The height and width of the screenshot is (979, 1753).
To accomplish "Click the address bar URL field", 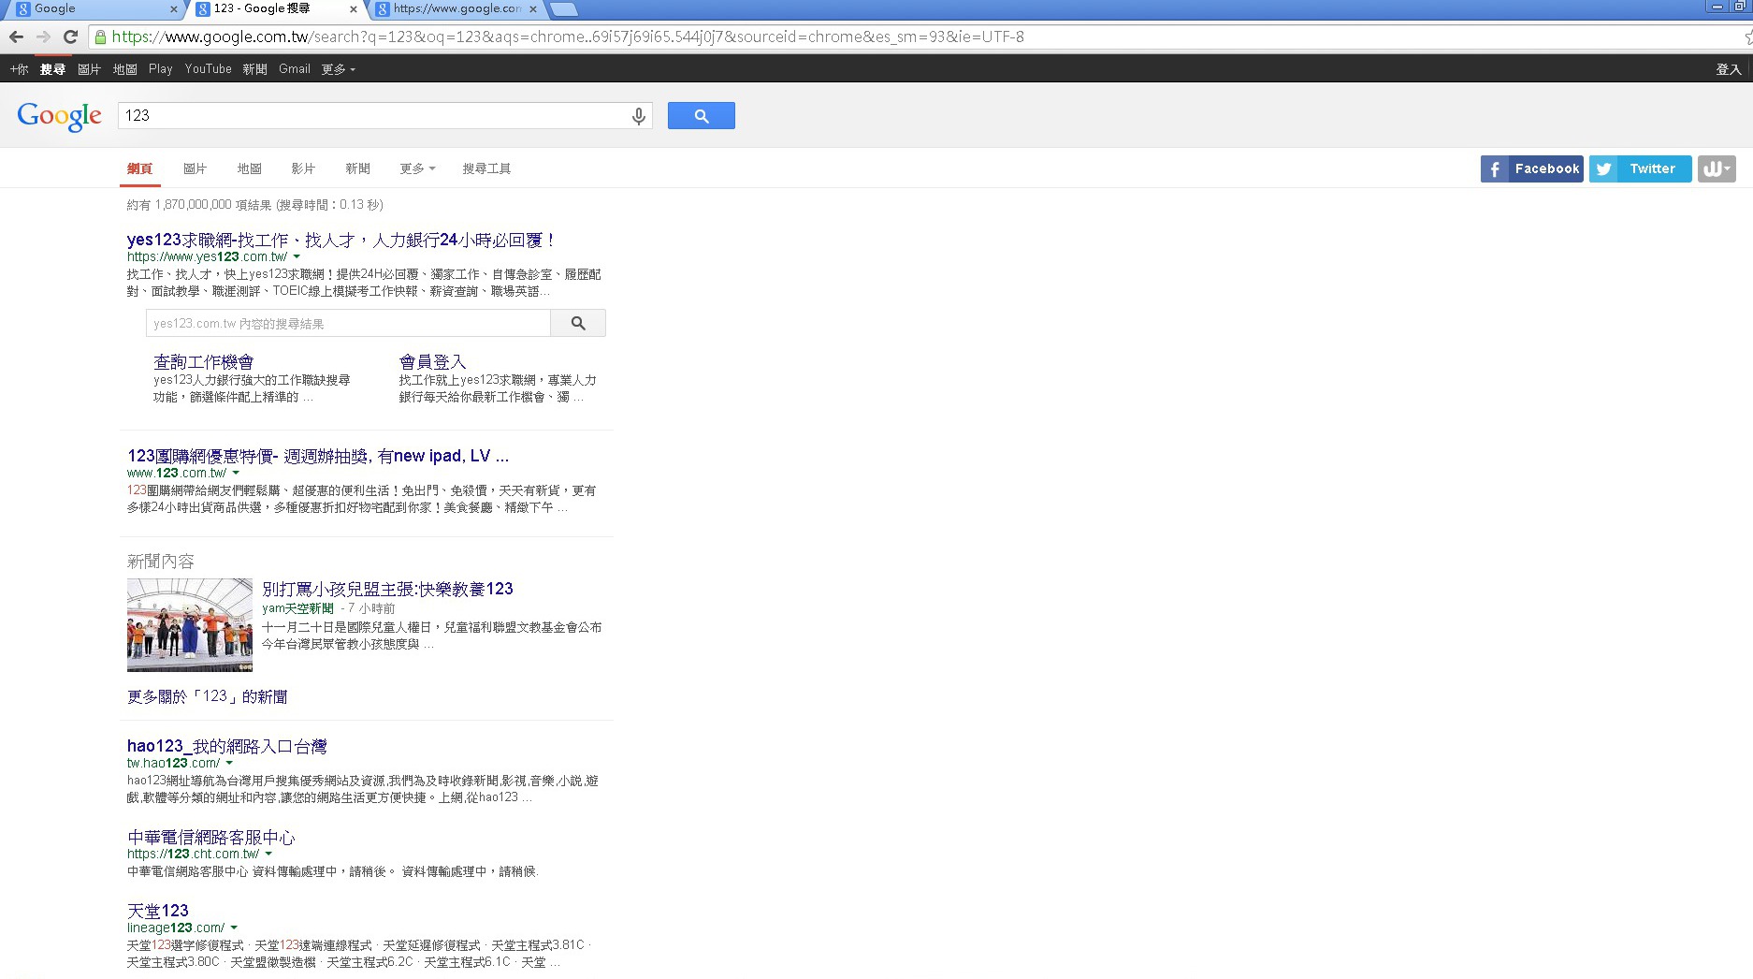I will tap(917, 37).
